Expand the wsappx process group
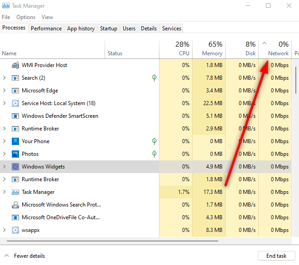Screen dimensions: 299x265 pos(5,230)
